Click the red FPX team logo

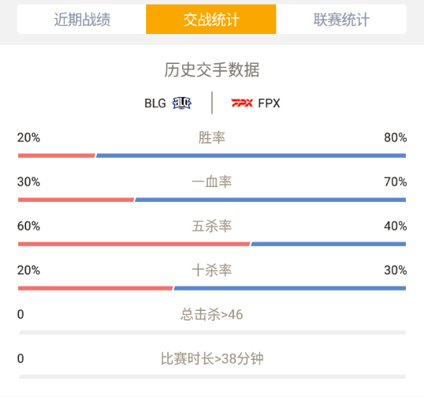[x=242, y=103]
